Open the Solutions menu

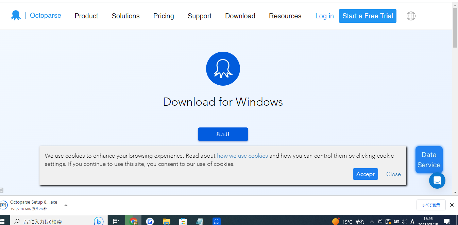click(125, 16)
